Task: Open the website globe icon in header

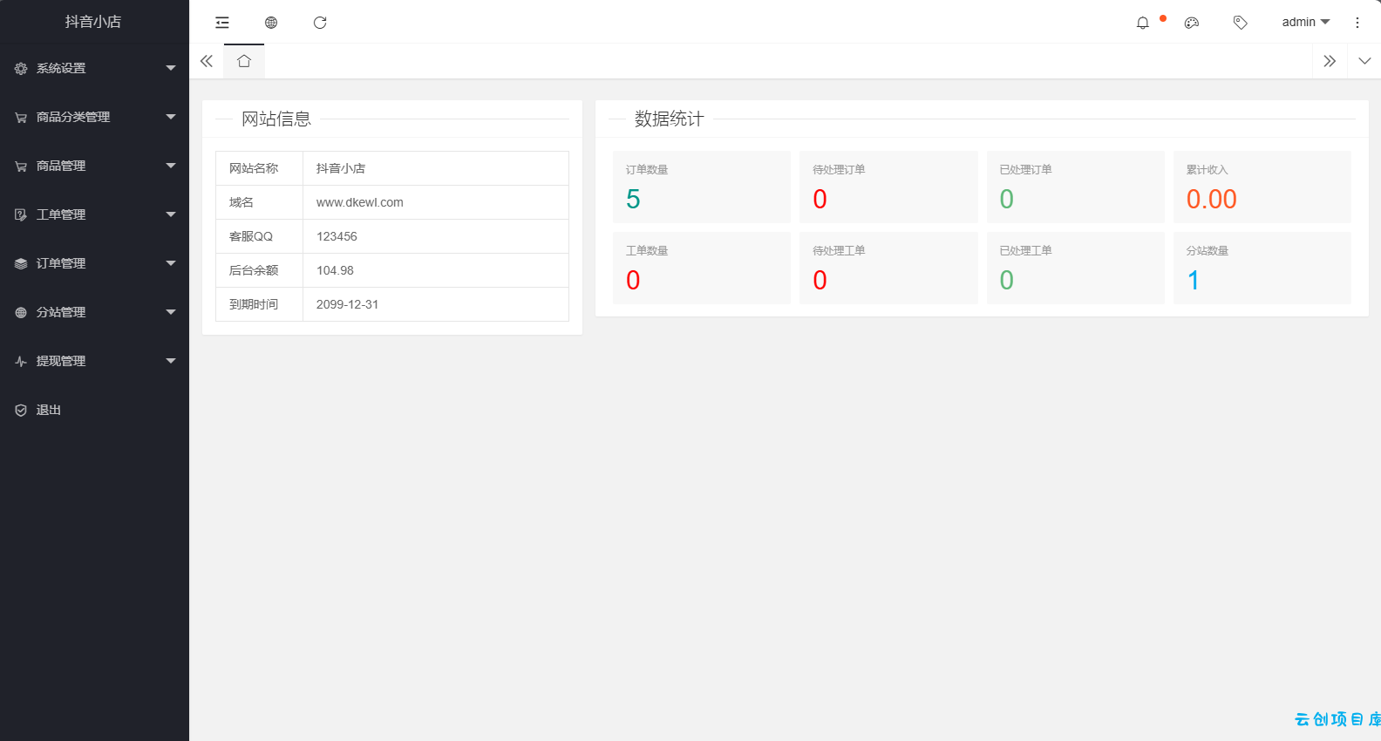Action: pyautogui.click(x=271, y=23)
